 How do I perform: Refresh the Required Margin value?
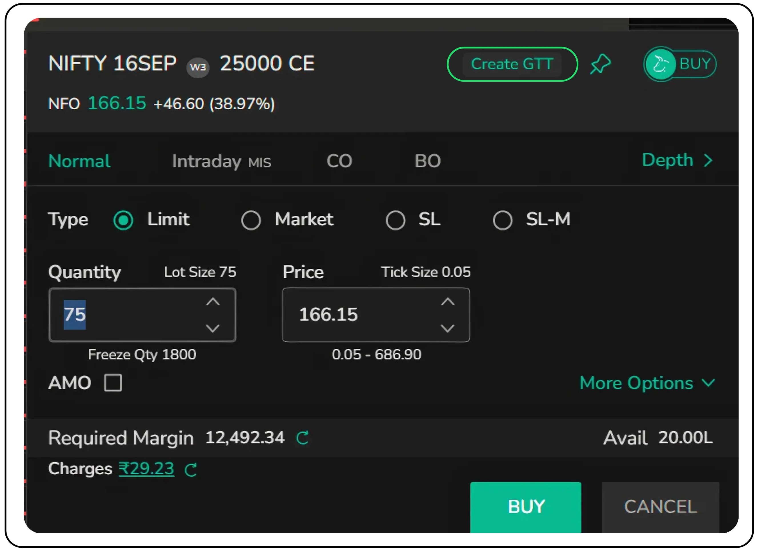coord(302,438)
